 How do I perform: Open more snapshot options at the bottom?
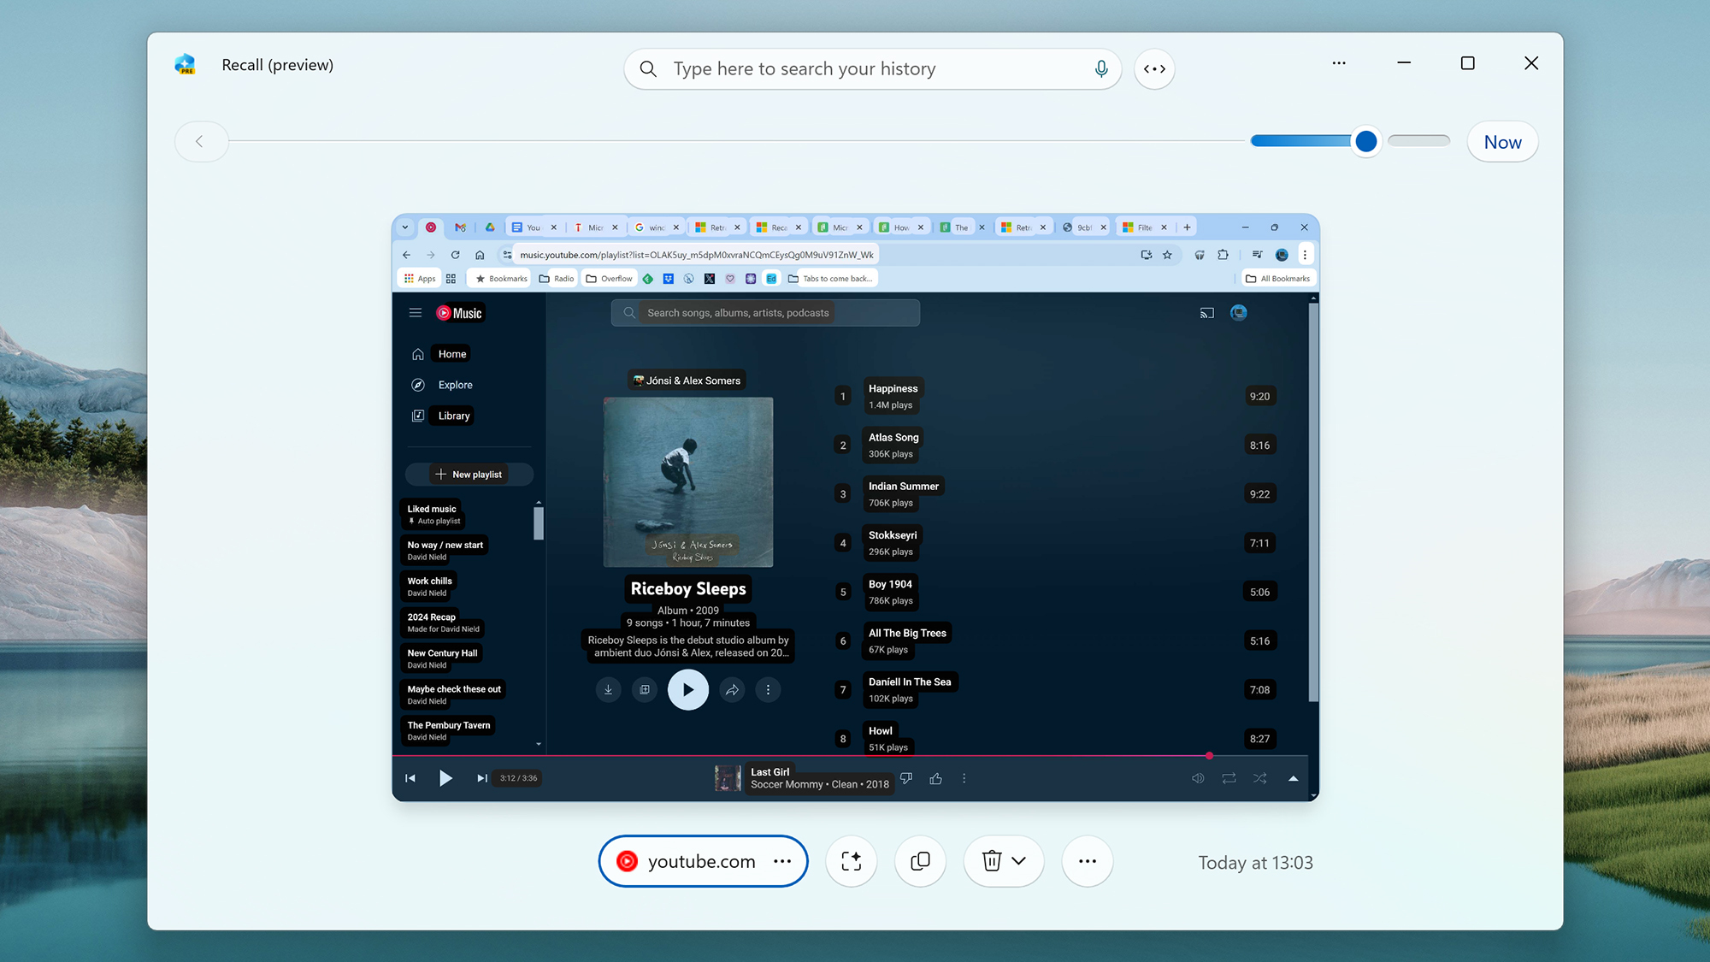(x=1087, y=861)
